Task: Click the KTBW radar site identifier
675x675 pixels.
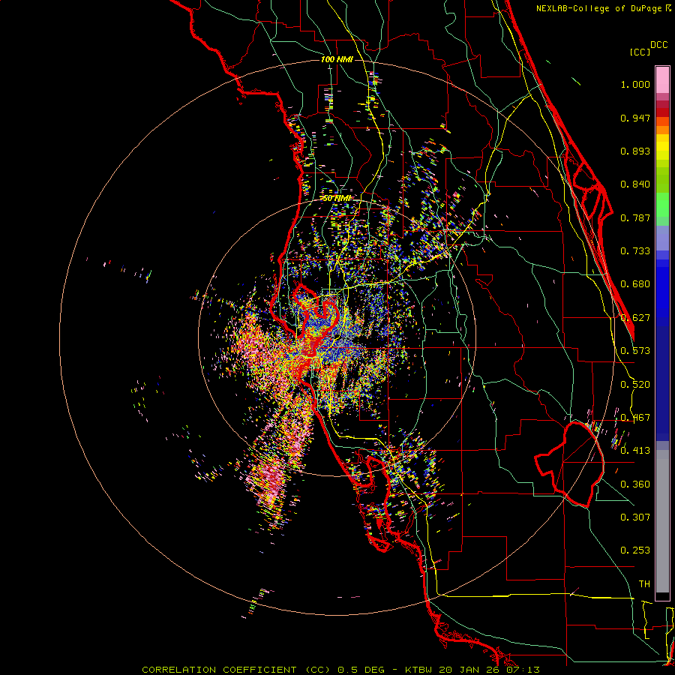Action: click(419, 670)
